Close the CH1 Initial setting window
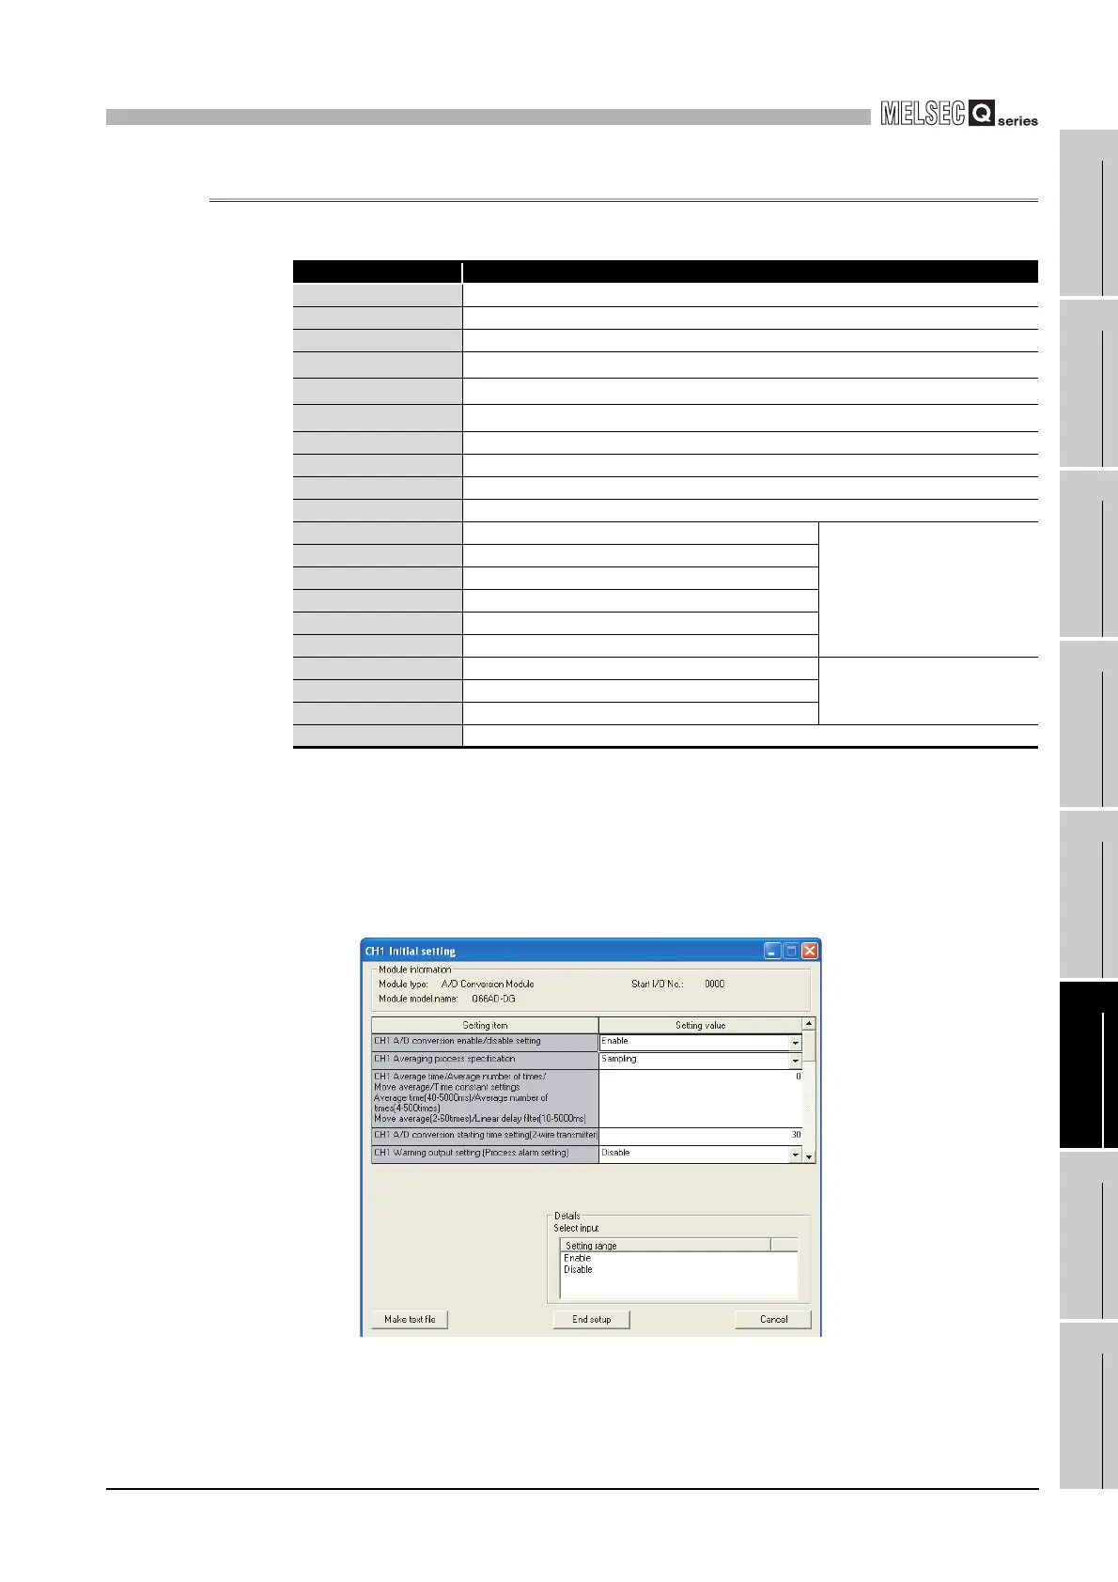Viewport: 1118px width, 1582px height. [809, 951]
